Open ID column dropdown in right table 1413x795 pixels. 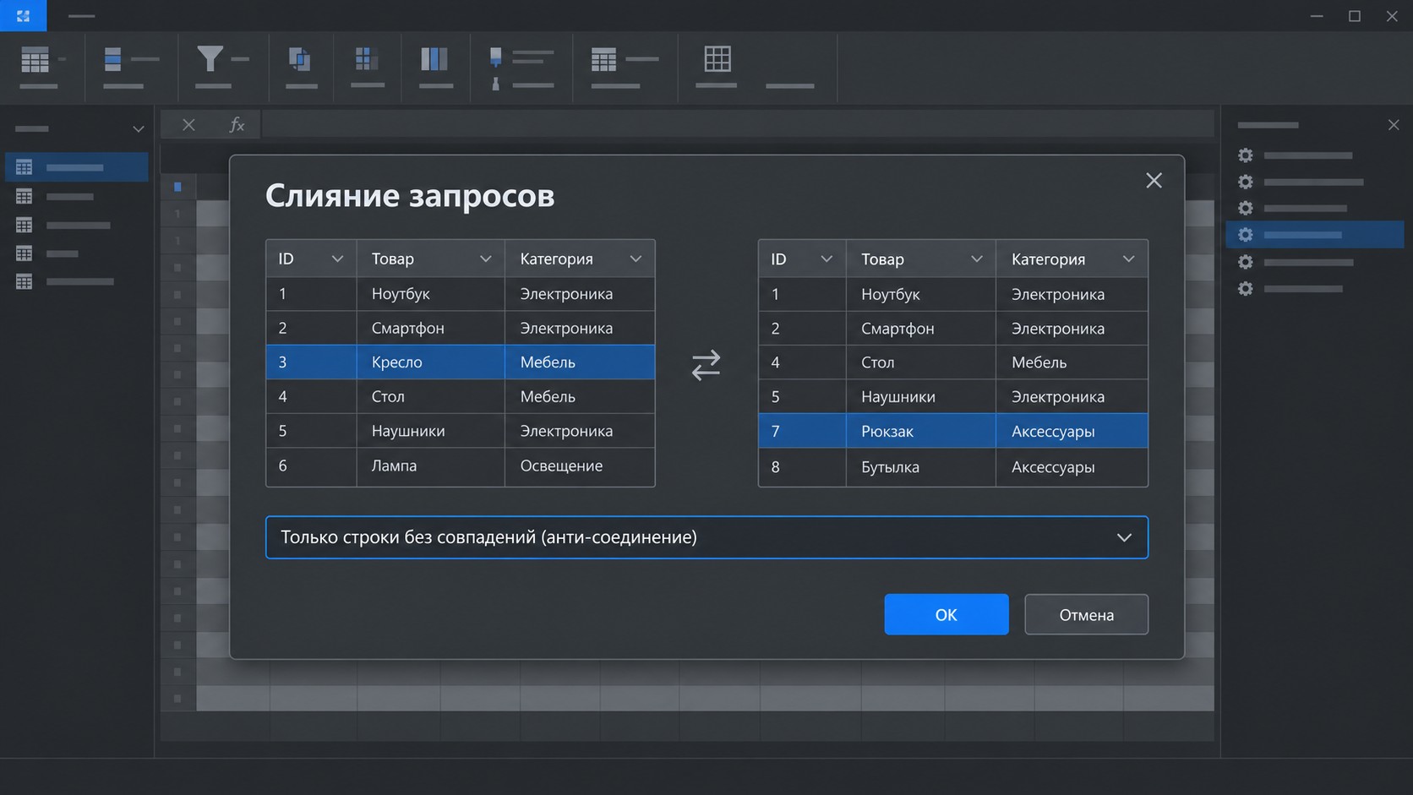(x=827, y=259)
